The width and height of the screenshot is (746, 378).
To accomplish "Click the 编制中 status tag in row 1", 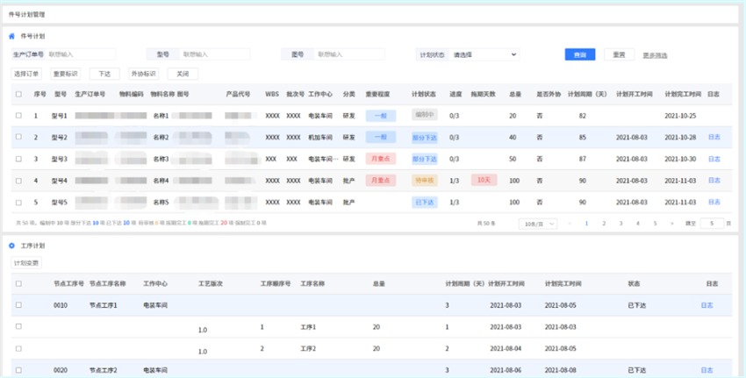I will [424, 116].
